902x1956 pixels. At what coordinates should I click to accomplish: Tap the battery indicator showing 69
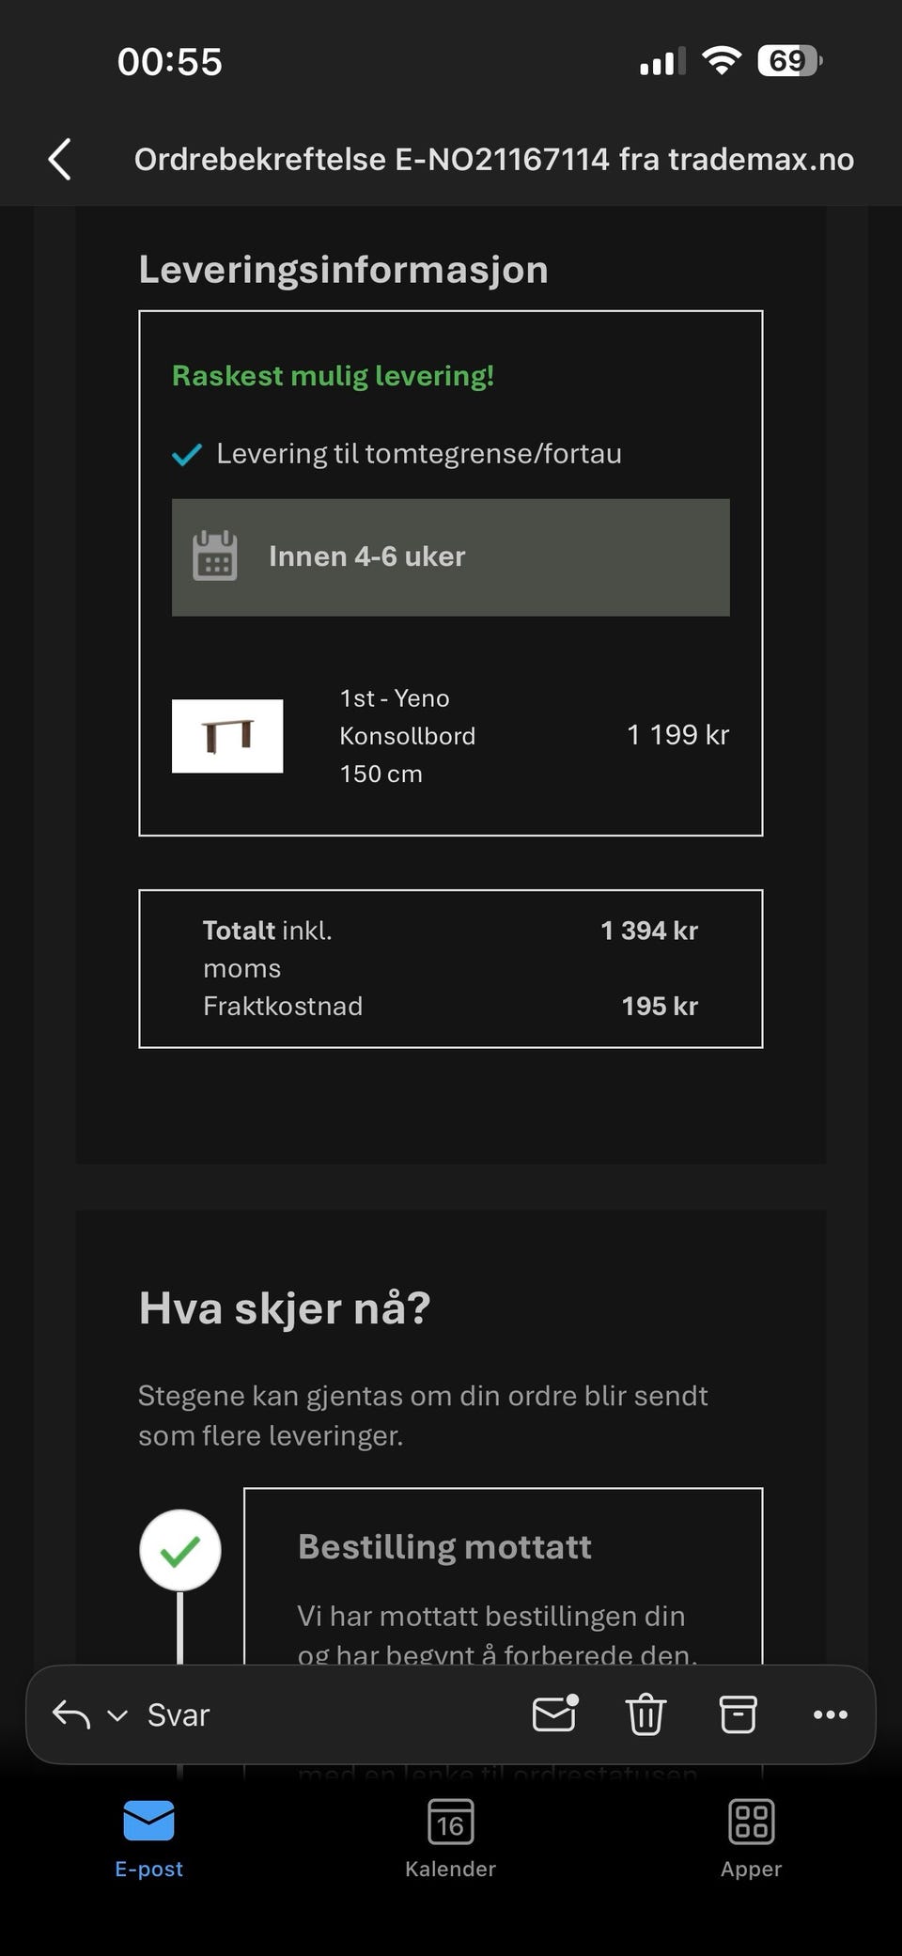pyautogui.click(x=789, y=61)
